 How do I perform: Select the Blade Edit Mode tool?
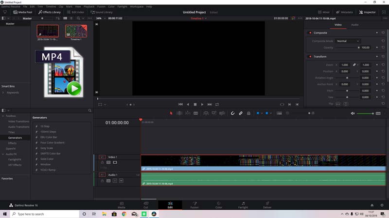coord(196,113)
